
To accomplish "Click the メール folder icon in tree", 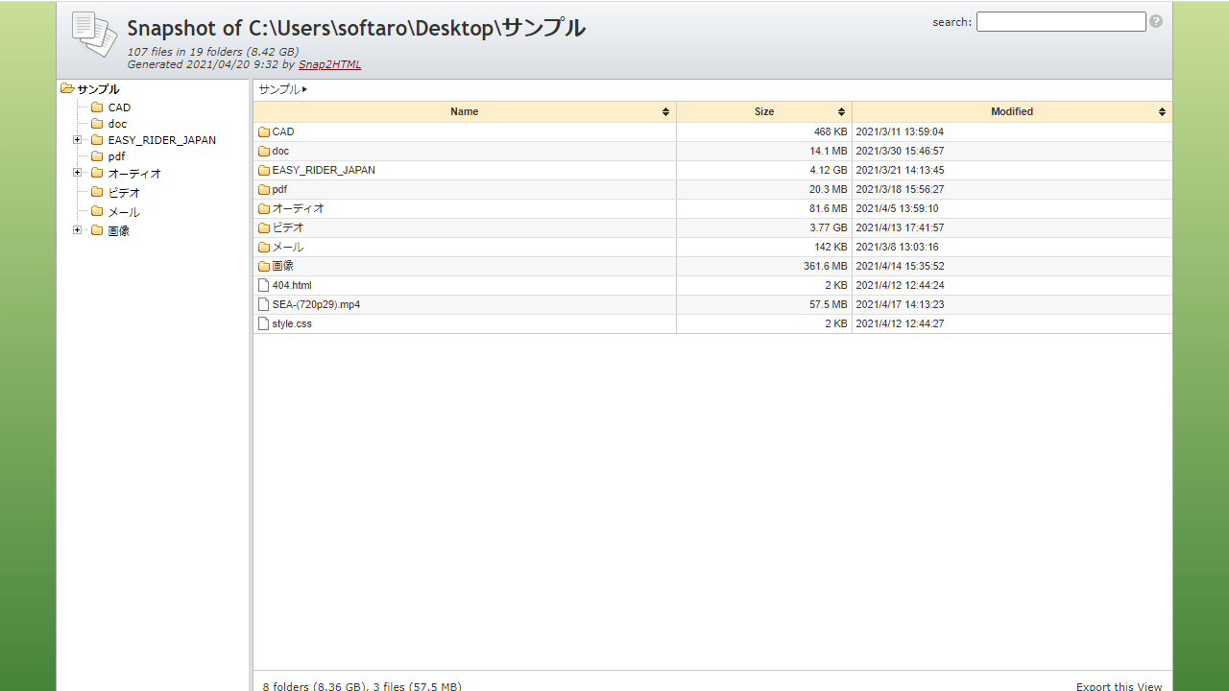I will (x=97, y=211).
